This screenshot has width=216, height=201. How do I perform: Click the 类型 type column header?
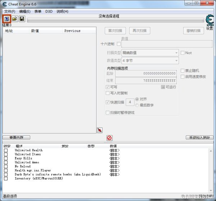point(91,146)
